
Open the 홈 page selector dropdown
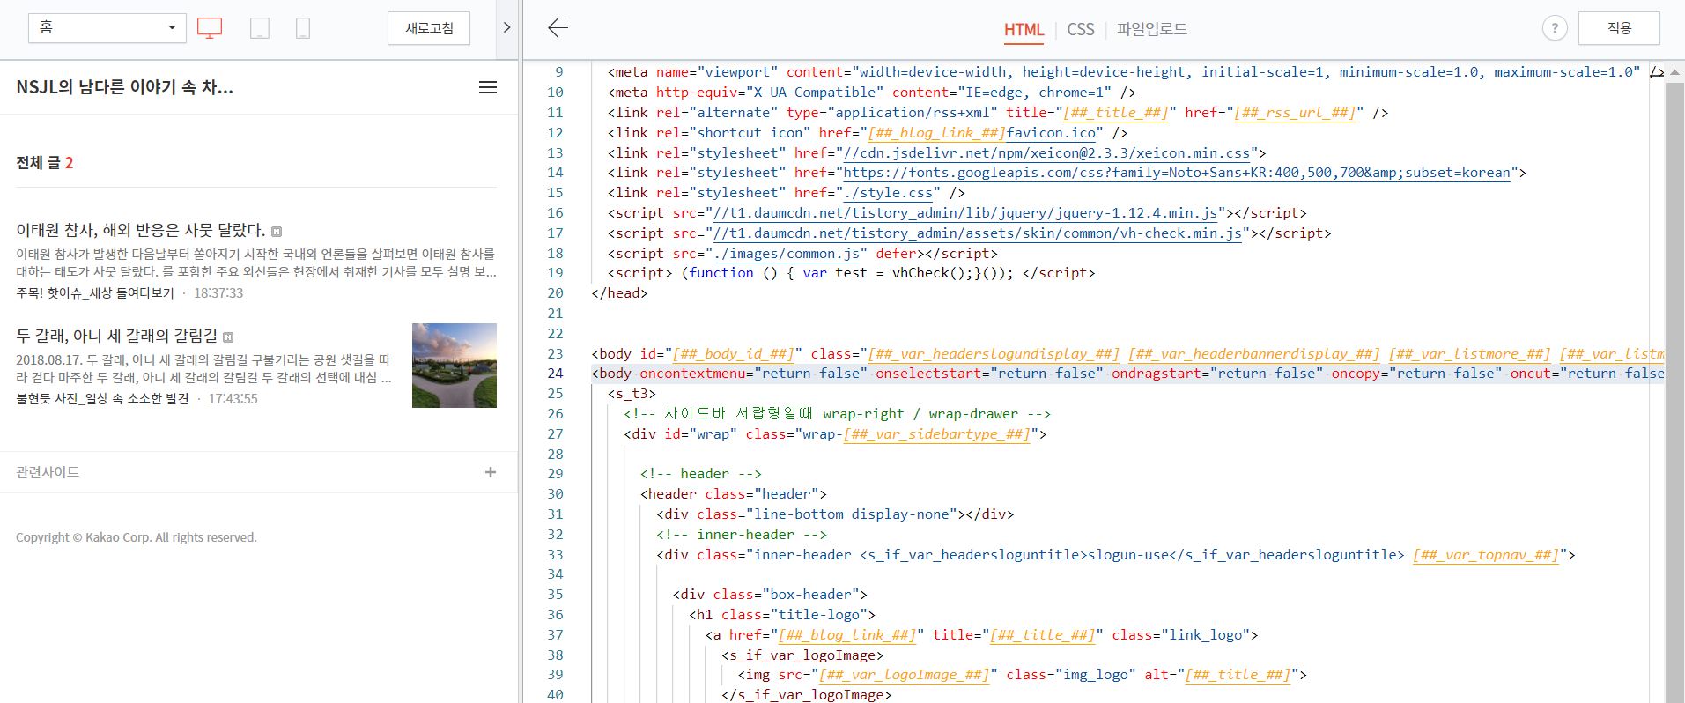[x=107, y=28]
